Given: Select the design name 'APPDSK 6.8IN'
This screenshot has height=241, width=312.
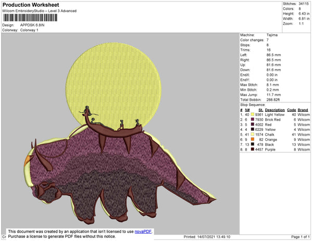Looking at the screenshot, I should pyautogui.click(x=32, y=25).
